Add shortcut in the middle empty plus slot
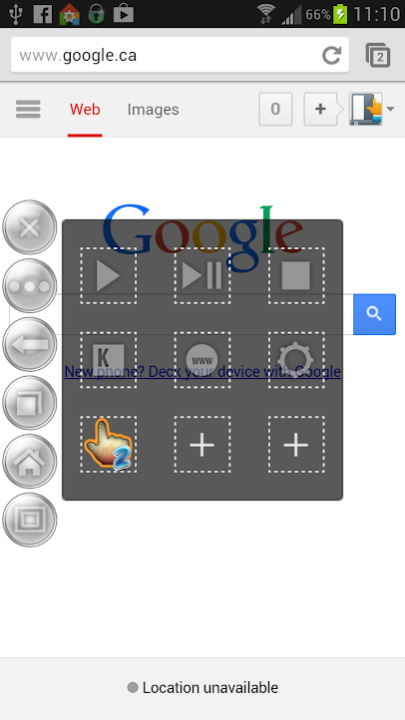The image size is (405, 720). 202,445
